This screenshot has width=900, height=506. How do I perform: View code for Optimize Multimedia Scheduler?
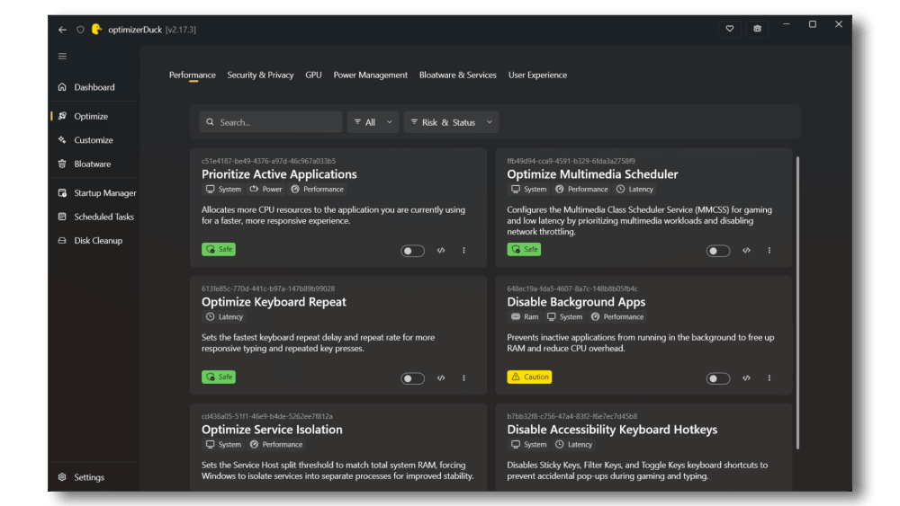coord(746,251)
